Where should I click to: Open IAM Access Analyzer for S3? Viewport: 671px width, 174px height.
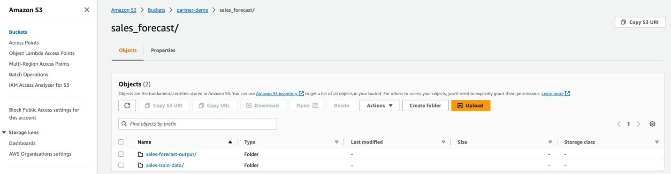(39, 85)
